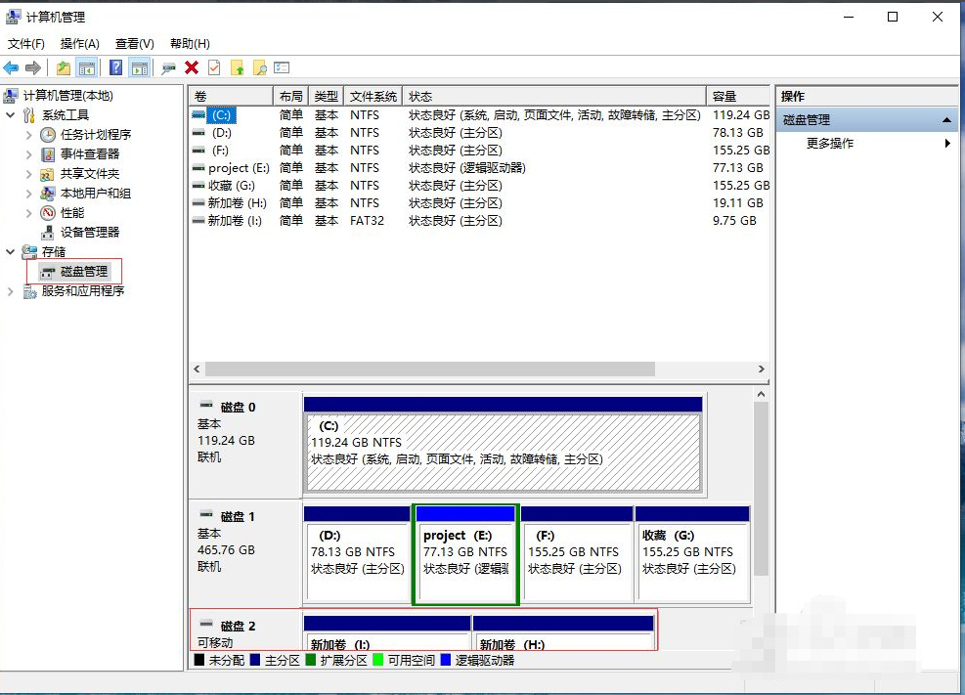The width and height of the screenshot is (965, 695).
Task: Open 更多操作 in the actions pane
Action: pyautogui.click(x=830, y=144)
